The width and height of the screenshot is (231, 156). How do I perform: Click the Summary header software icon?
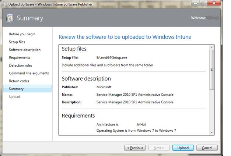point(10,18)
